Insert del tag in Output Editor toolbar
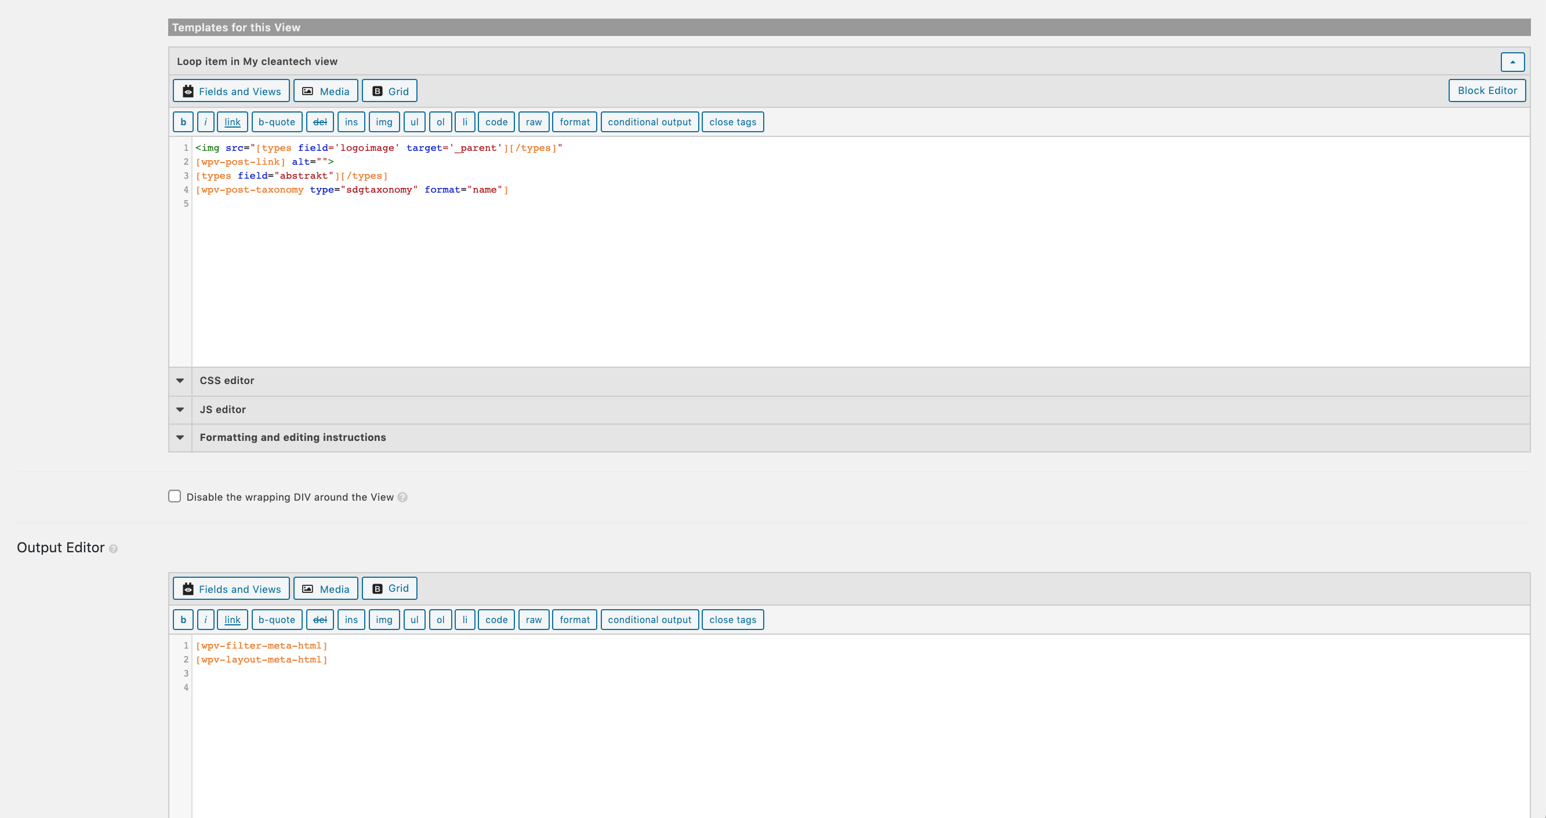This screenshot has height=818, width=1546. click(x=320, y=620)
